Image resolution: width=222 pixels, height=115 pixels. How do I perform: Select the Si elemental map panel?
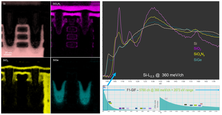[x=26, y=29]
